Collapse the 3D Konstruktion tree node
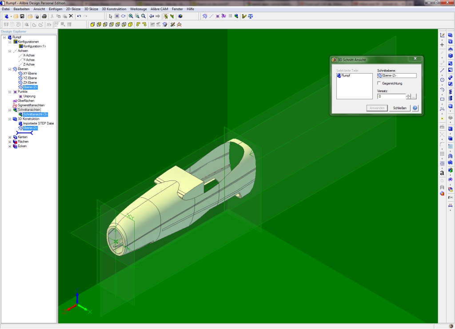 tap(10, 119)
